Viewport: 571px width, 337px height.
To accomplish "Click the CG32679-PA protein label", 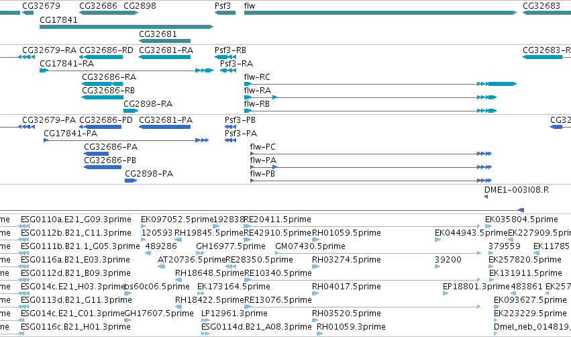I will [49, 120].
